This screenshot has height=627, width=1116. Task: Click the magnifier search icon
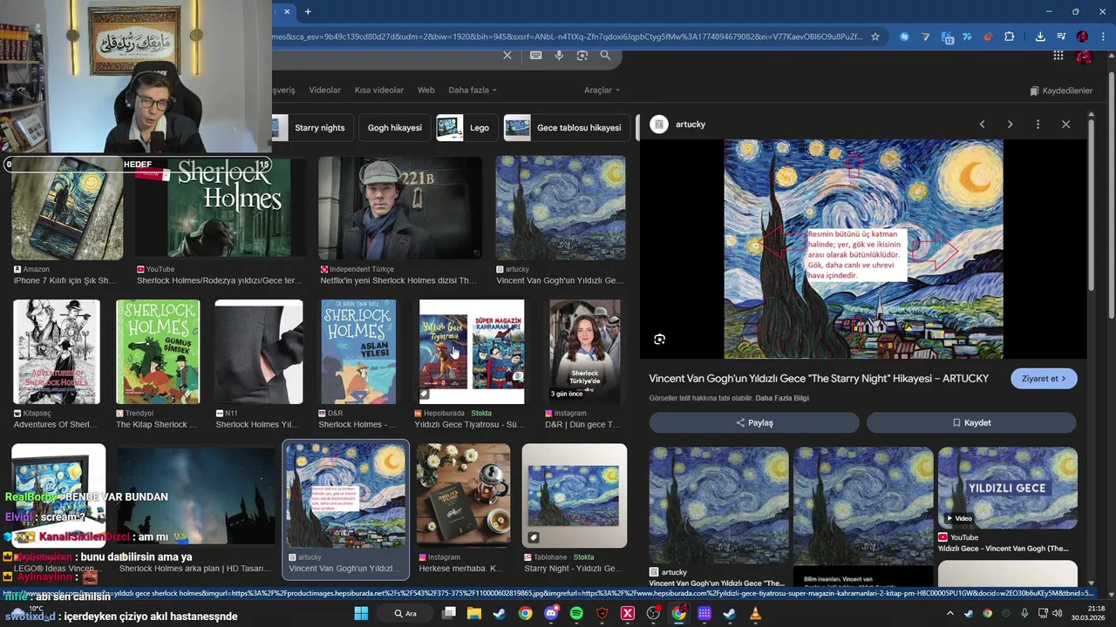[605, 56]
